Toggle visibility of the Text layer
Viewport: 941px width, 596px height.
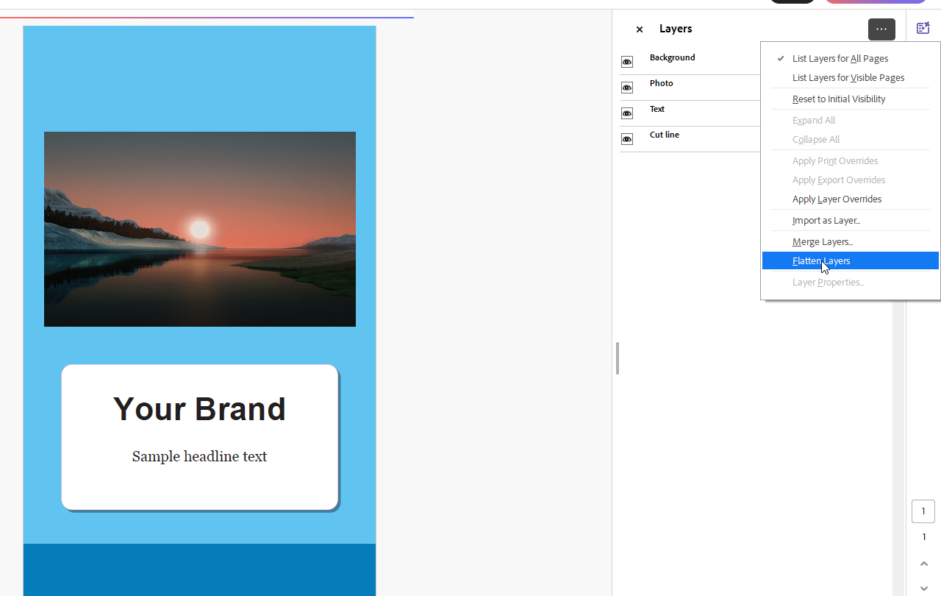coord(627,113)
